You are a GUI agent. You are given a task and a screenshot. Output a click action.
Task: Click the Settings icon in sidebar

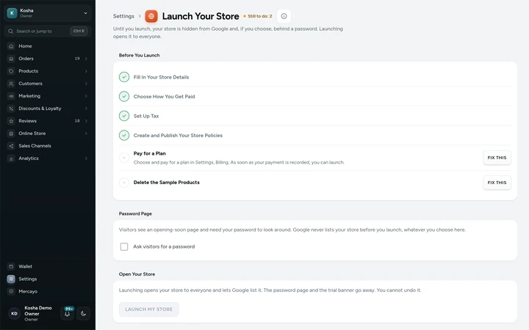(x=11, y=279)
